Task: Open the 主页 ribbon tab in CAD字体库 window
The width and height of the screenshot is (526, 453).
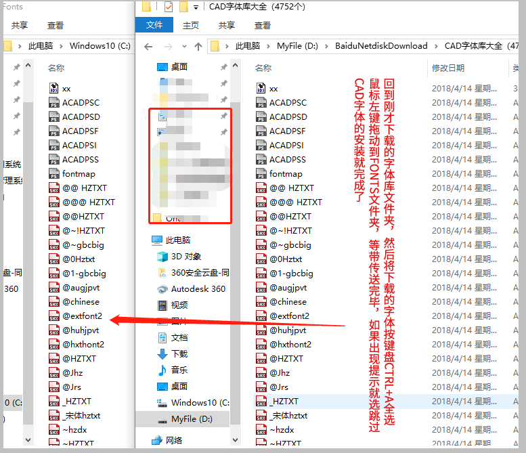Action: pyautogui.click(x=190, y=26)
